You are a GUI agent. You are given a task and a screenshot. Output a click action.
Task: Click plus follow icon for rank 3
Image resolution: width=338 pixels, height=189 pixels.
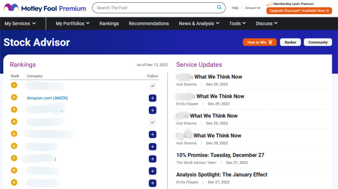152,110
